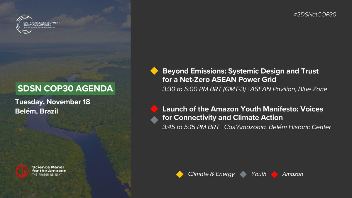Click 'Beyond Emissions: Systemic Design and Trust' heading
The width and height of the screenshot is (352, 198).
click(241, 71)
